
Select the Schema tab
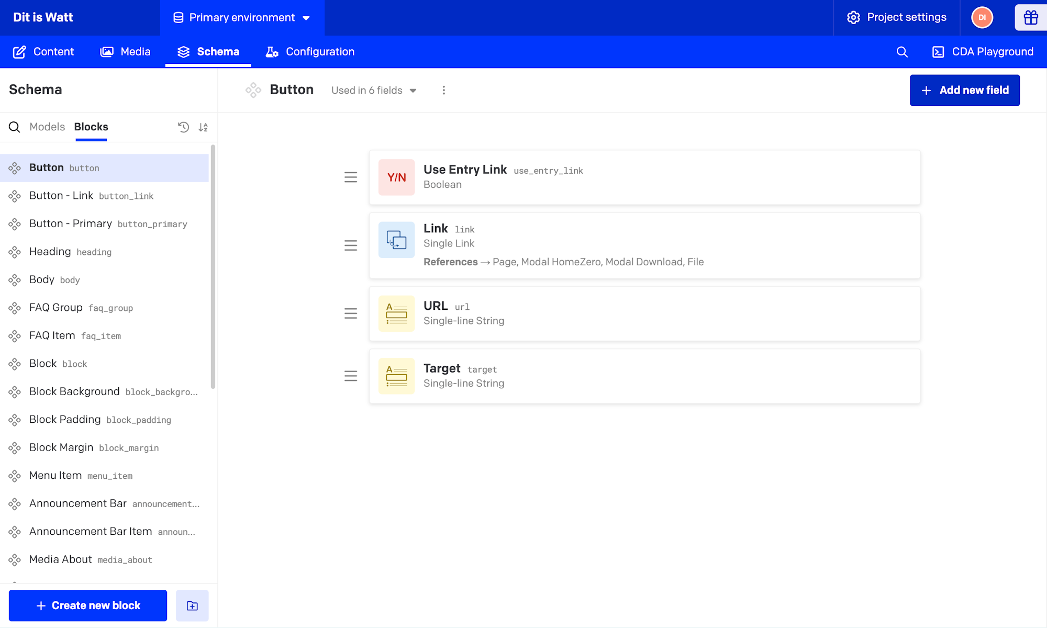[208, 52]
